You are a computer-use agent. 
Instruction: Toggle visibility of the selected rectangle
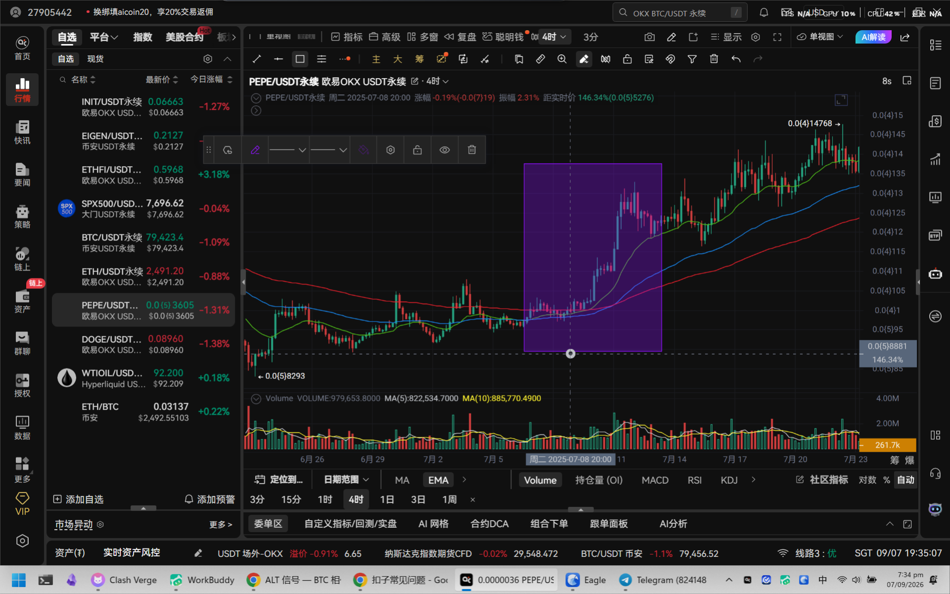point(445,150)
